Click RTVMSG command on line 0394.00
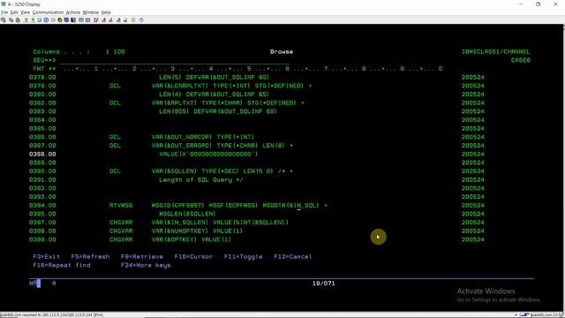This screenshot has height=318, width=565. point(121,206)
